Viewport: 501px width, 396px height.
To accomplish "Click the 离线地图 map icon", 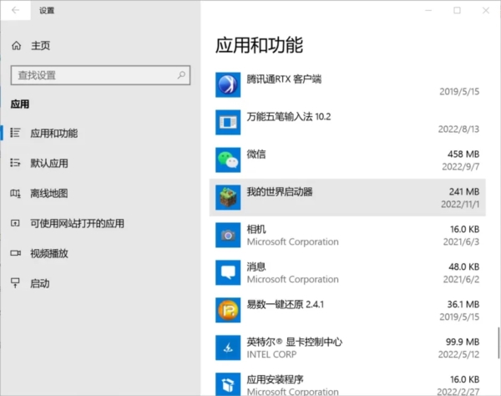I will point(15,193).
